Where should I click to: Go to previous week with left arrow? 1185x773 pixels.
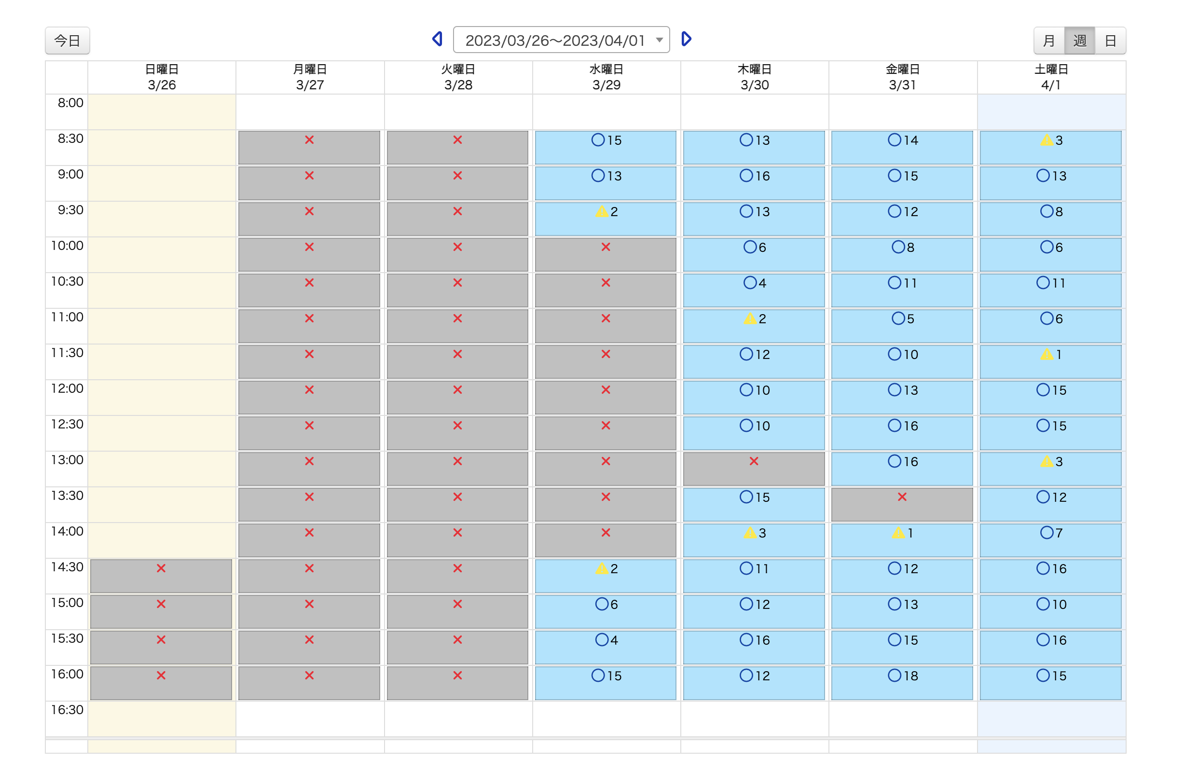tap(437, 39)
